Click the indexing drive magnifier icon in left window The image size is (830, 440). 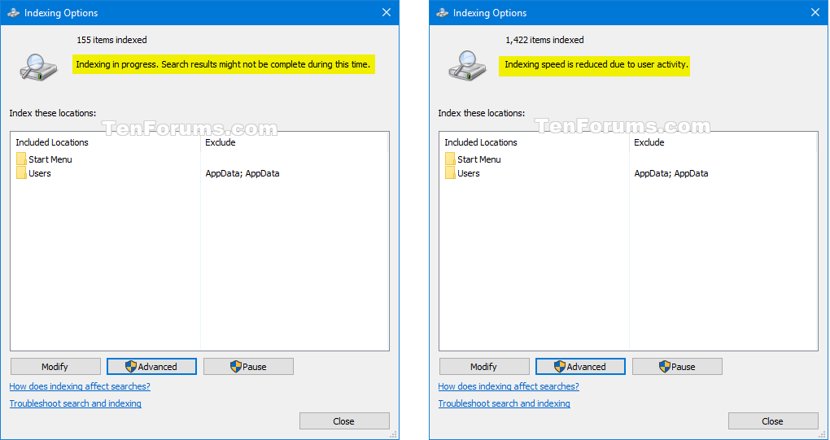point(38,67)
